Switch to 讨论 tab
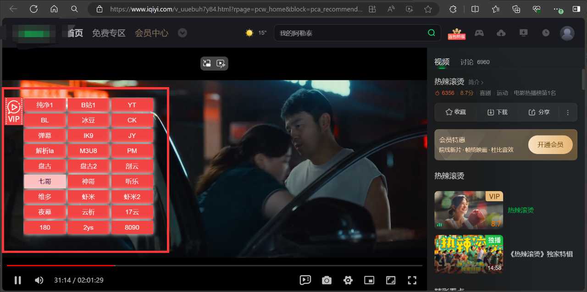This screenshot has width=587, height=292. pyautogui.click(x=467, y=62)
